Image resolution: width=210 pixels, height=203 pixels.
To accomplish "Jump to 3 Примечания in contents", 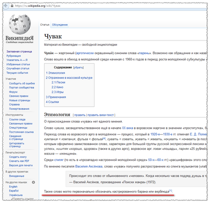I will (x=56, y=97).
